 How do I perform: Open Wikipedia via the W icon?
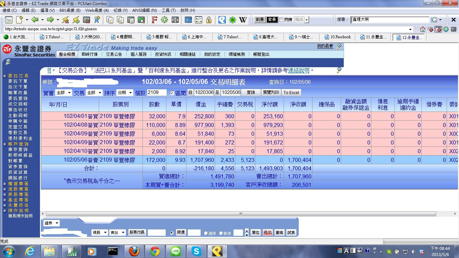243,20
